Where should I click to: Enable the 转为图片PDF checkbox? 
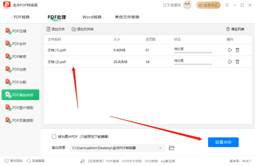click(x=54, y=137)
